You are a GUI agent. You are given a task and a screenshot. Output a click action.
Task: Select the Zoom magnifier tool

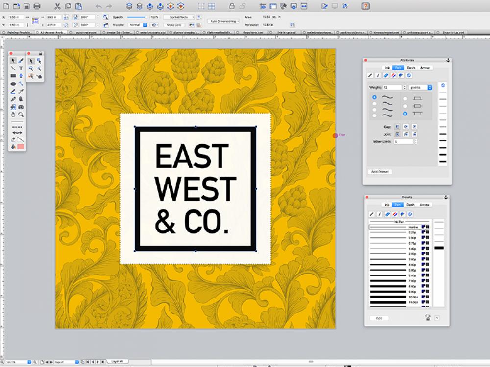coord(20,114)
